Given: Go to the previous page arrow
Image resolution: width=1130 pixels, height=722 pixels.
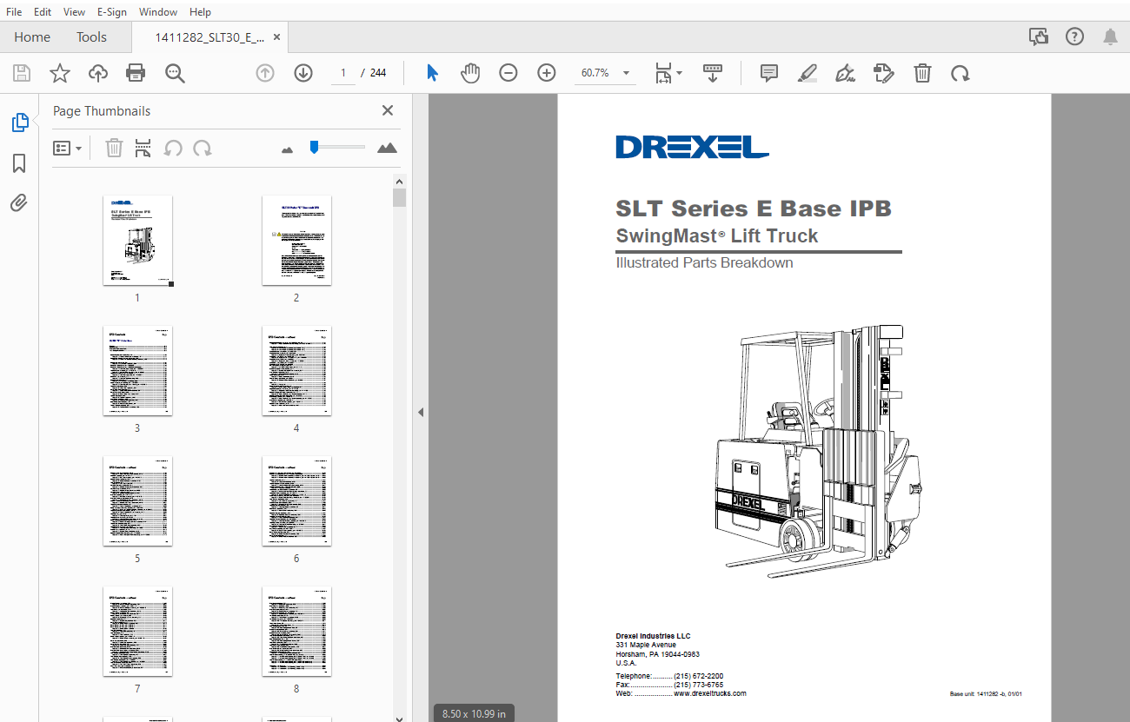Looking at the screenshot, I should pyautogui.click(x=265, y=73).
